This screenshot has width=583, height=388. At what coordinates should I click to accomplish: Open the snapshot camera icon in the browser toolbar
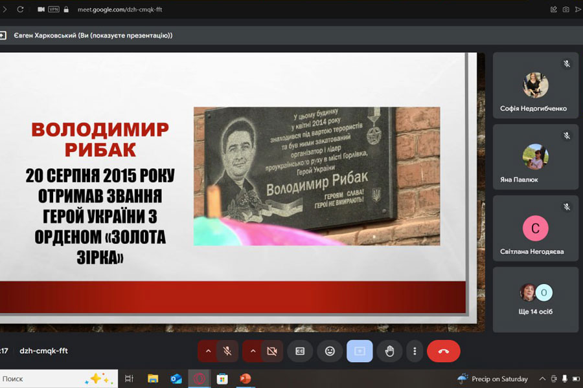(x=566, y=9)
